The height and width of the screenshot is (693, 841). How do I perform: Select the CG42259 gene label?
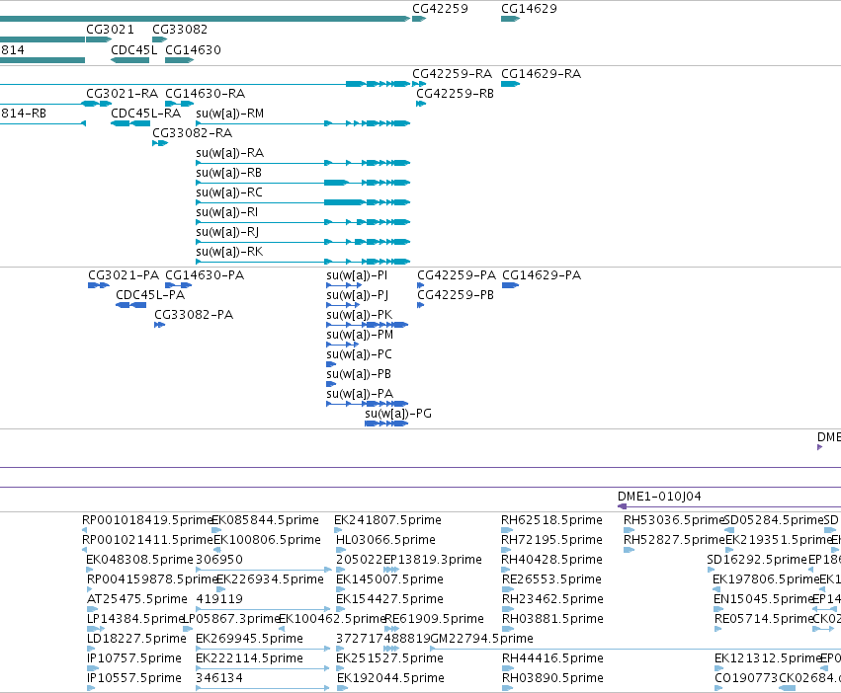pyautogui.click(x=440, y=9)
